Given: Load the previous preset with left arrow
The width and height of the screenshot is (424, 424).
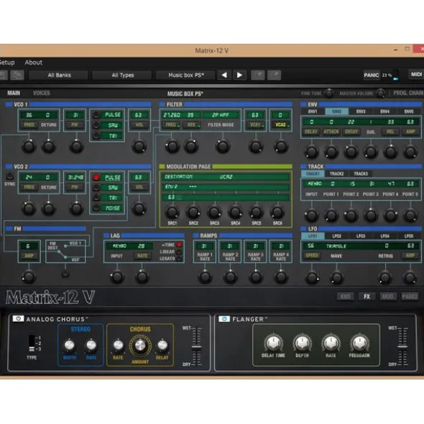Looking at the screenshot, I should [x=224, y=75].
